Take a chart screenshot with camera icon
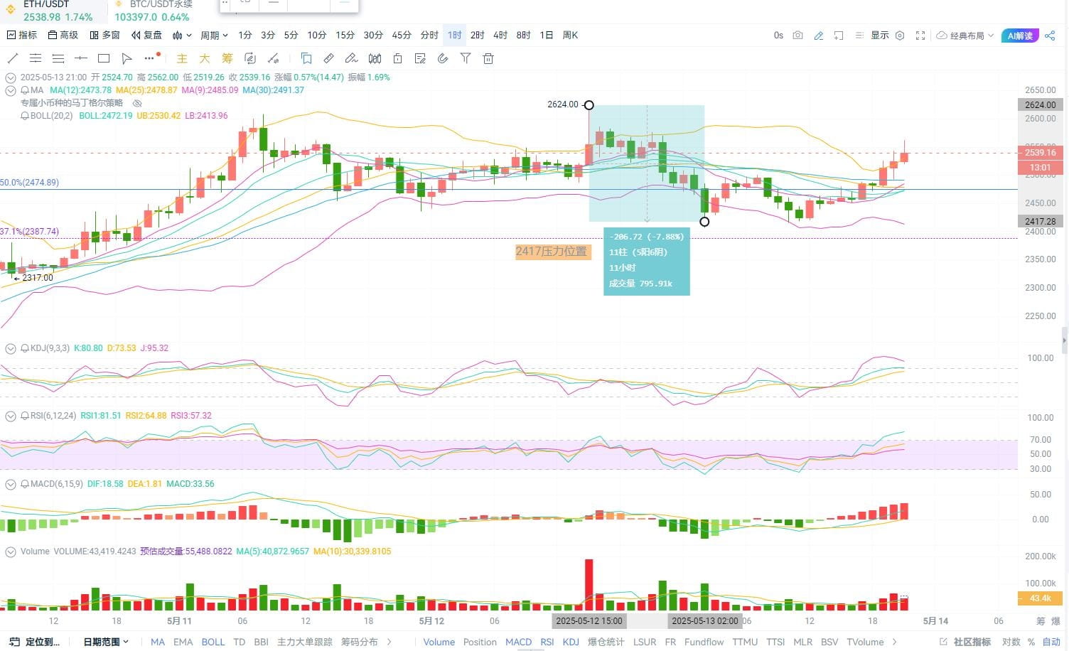Screen dimensions: 1069x651 point(798,36)
